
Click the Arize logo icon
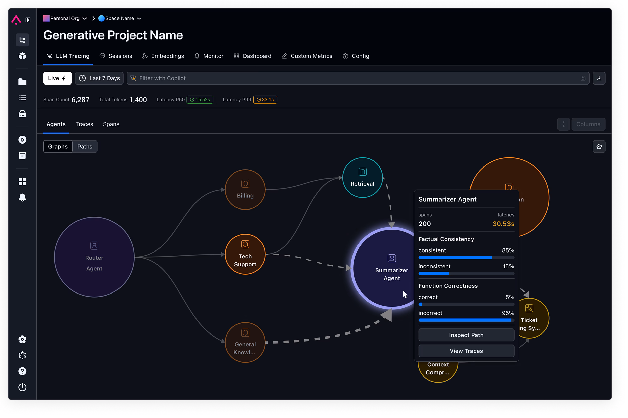[x=16, y=20]
